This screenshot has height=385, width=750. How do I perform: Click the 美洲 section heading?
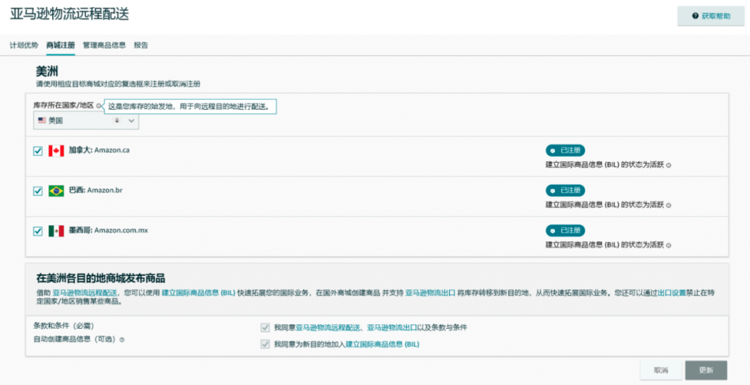pos(47,72)
